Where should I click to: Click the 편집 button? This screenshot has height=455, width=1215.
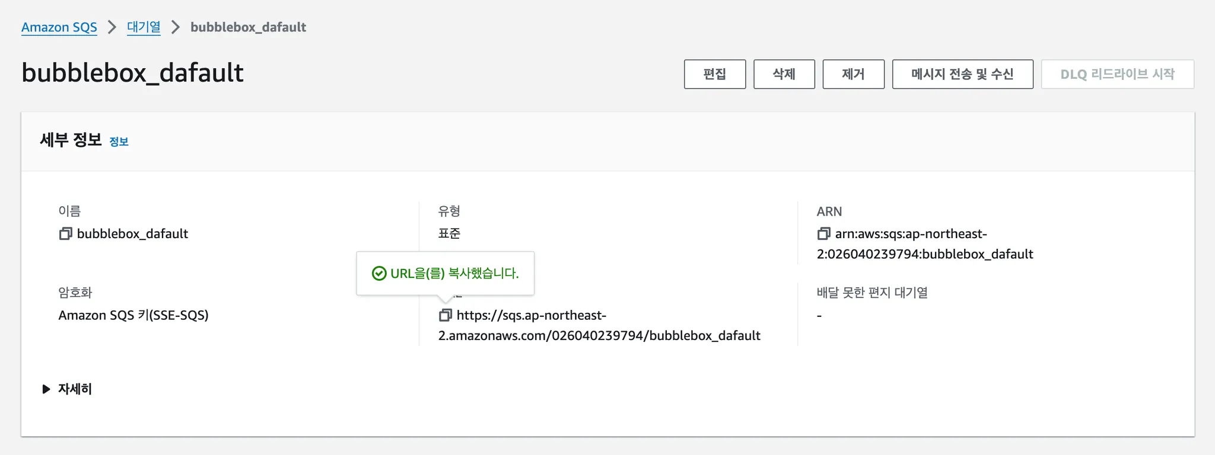[715, 74]
